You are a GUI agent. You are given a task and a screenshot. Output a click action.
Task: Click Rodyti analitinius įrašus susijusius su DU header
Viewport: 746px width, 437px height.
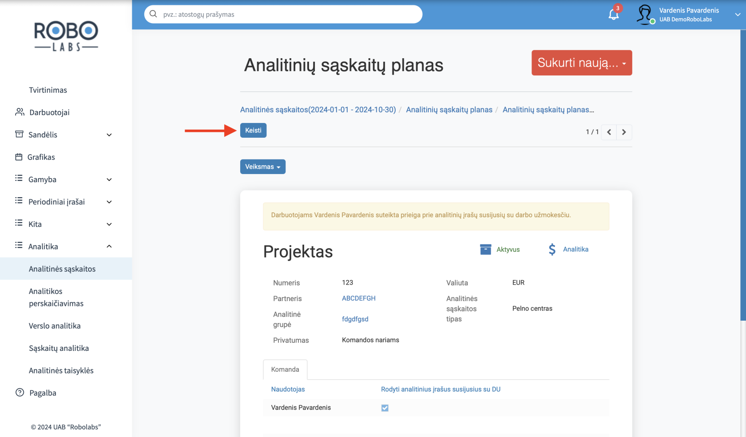pos(440,389)
